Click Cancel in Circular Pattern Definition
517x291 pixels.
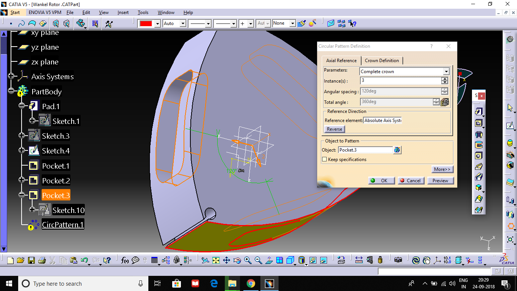pos(411,181)
